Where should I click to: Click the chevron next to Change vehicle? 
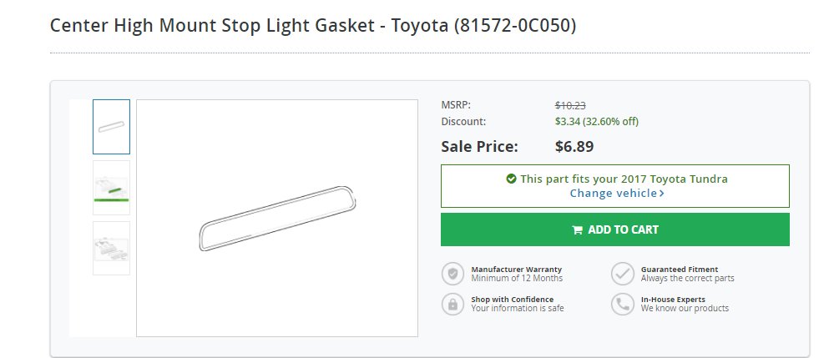(661, 193)
